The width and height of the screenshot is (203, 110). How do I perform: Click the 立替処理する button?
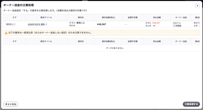[x=191, y=104]
